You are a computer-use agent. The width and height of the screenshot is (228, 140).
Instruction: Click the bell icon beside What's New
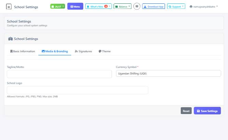88,7
